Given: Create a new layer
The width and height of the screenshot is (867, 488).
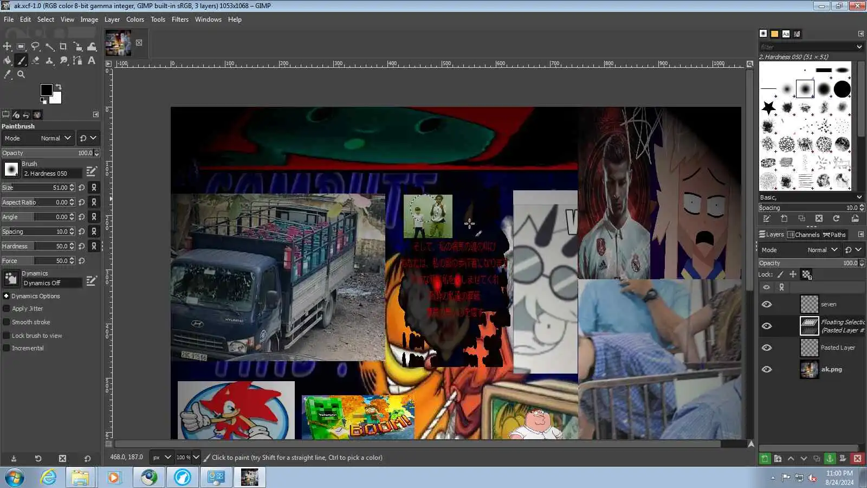Looking at the screenshot, I should (x=765, y=459).
